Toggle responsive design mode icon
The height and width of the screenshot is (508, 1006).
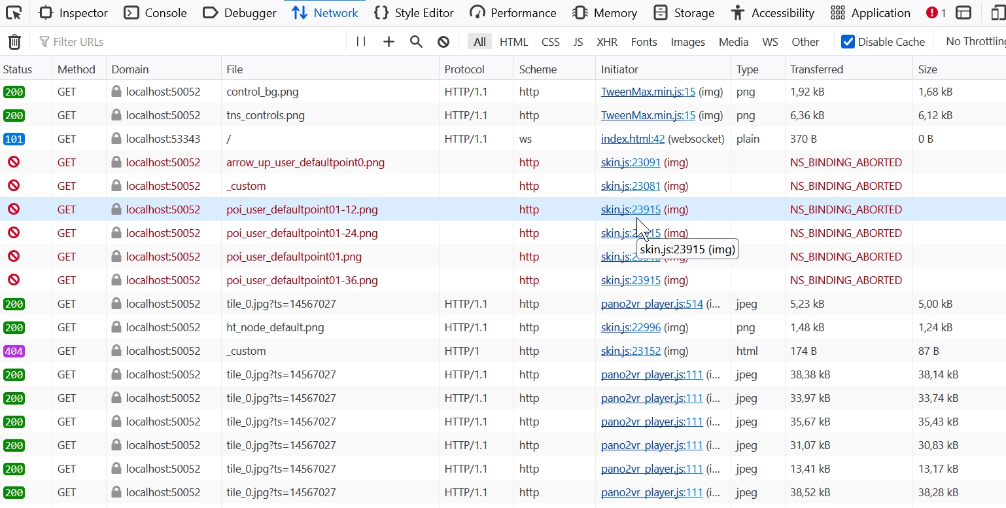pyautogui.click(x=998, y=12)
